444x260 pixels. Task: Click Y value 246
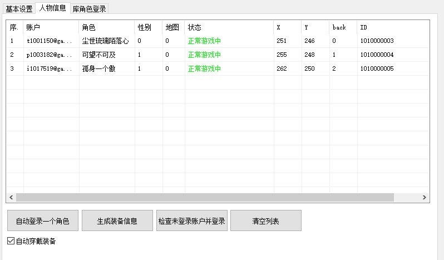[x=309, y=41]
